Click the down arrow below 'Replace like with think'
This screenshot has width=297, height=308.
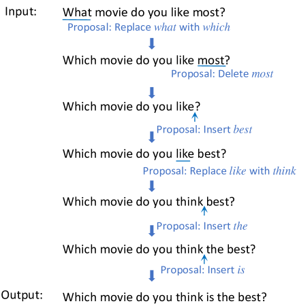point(152,186)
